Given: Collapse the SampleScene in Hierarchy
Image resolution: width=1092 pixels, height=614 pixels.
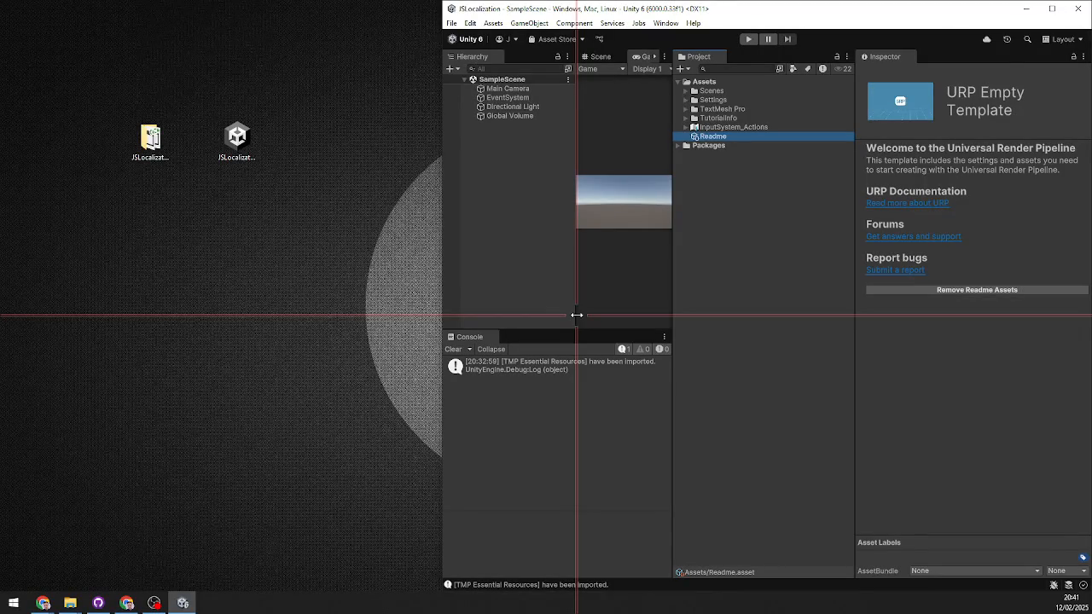Looking at the screenshot, I should [464, 79].
